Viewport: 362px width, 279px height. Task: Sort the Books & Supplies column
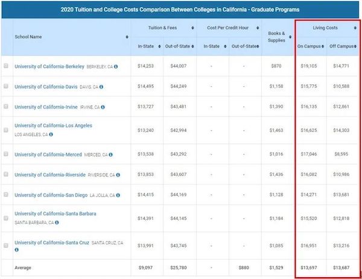(290, 37)
